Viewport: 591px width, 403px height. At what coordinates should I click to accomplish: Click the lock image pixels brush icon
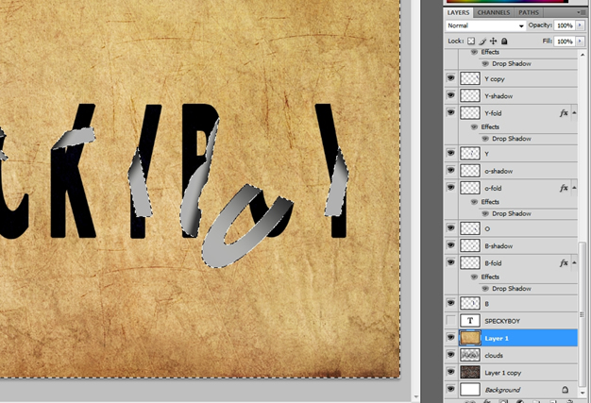[x=482, y=41]
